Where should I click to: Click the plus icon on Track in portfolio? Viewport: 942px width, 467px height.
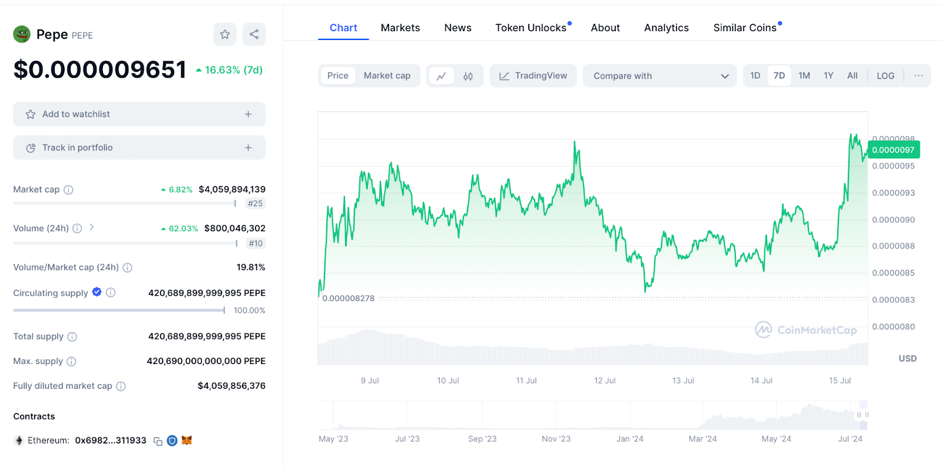click(x=248, y=148)
